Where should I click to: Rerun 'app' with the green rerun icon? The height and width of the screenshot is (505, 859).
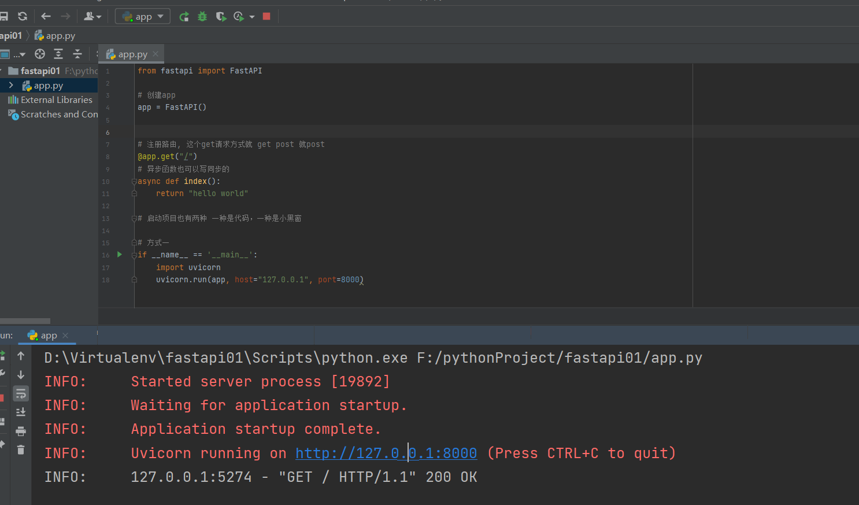(x=184, y=16)
